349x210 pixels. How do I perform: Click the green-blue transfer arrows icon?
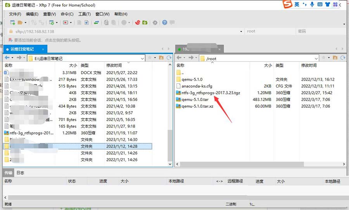97,22
